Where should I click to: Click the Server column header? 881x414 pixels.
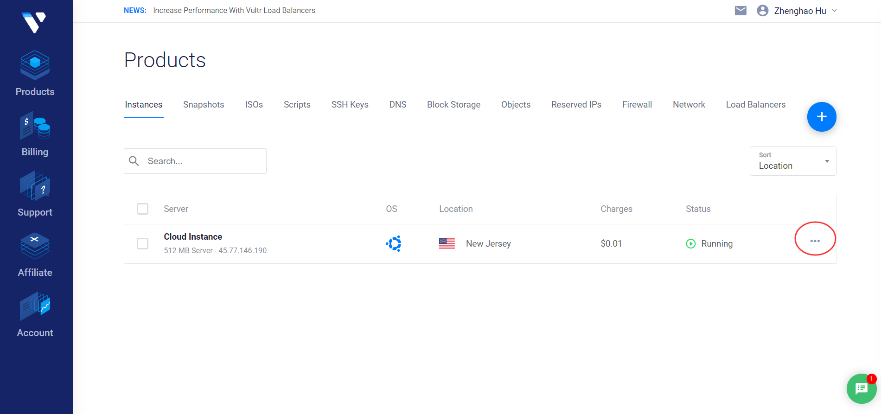(x=176, y=209)
